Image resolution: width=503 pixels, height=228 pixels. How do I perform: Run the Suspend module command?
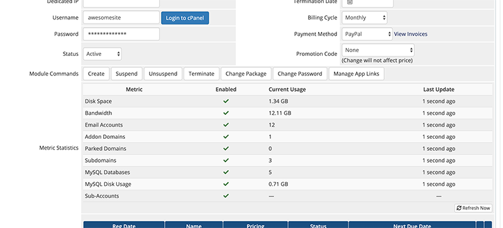pos(126,73)
